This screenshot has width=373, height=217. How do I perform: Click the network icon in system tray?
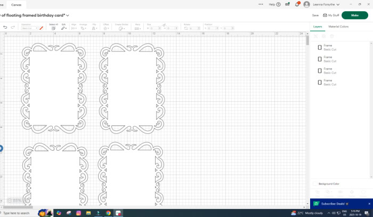coord(338,213)
